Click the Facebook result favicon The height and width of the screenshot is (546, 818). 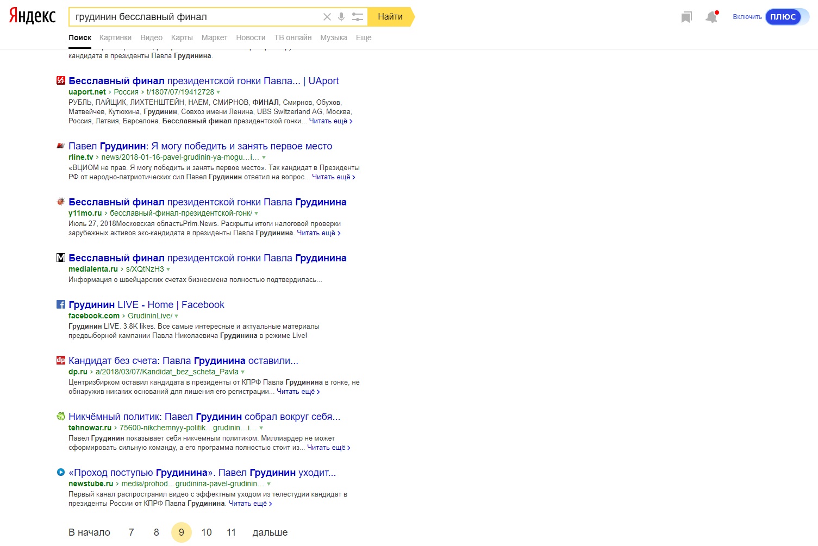pos(61,304)
